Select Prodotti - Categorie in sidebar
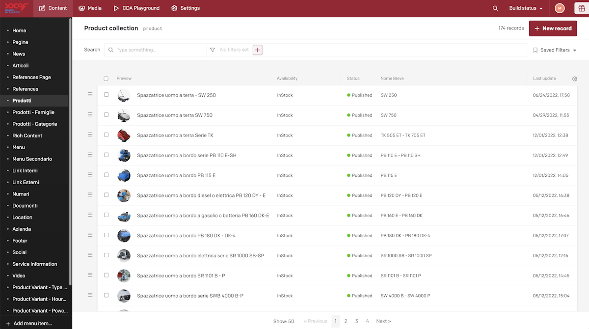 click(x=34, y=124)
